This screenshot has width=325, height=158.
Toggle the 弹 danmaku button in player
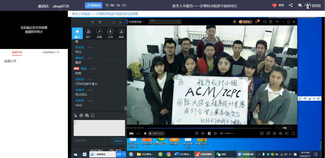tap(145, 133)
